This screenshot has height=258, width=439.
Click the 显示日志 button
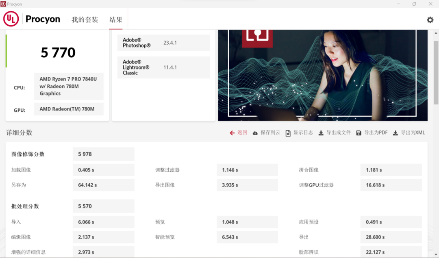pos(303,132)
